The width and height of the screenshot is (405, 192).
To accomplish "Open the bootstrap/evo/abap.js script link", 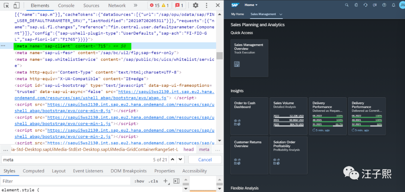I will pos(114,95).
